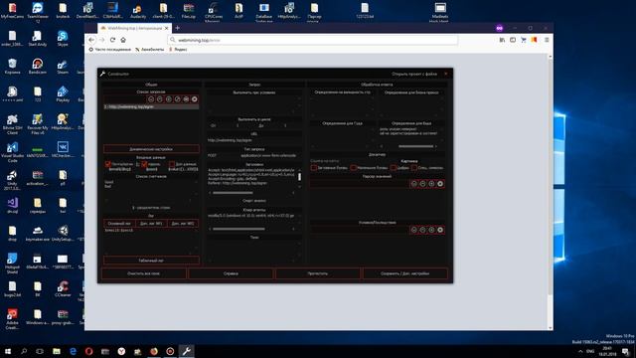Switch to Основной лог tab
The height and width of the screenshot is (358, 636).
[x=119, y=223]
